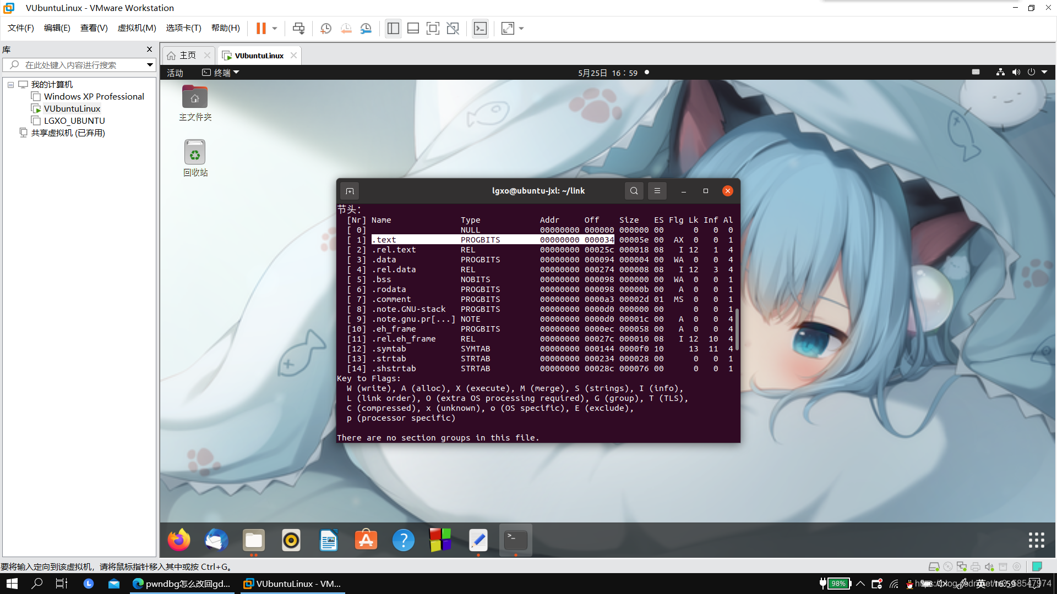Click the library search input field
1057x594 pixels.
[74, 65]
